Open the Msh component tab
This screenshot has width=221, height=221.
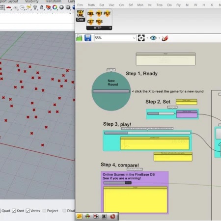(140, 5)
